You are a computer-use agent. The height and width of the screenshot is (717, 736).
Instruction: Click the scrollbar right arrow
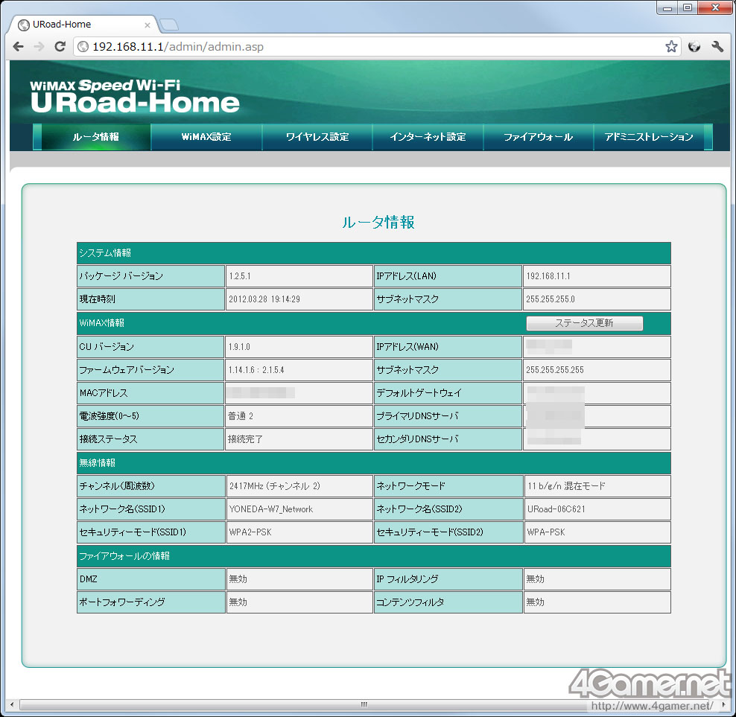click(724, 704)
